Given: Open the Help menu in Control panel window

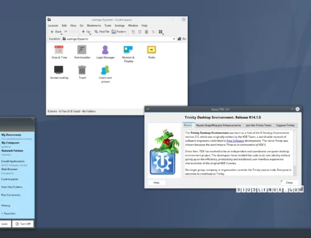Looking at the screenshot, I should click(x=144, y=25).
